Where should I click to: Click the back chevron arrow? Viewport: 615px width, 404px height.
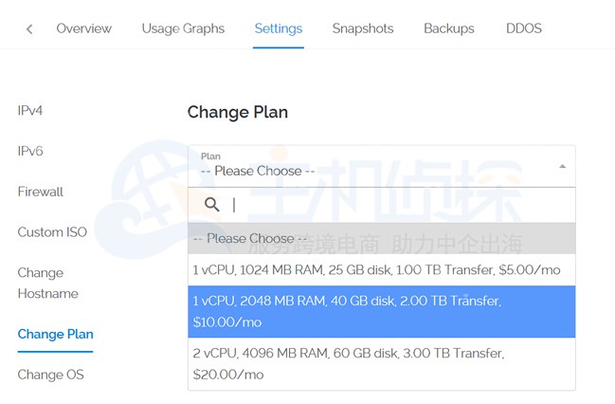[29, 28]
